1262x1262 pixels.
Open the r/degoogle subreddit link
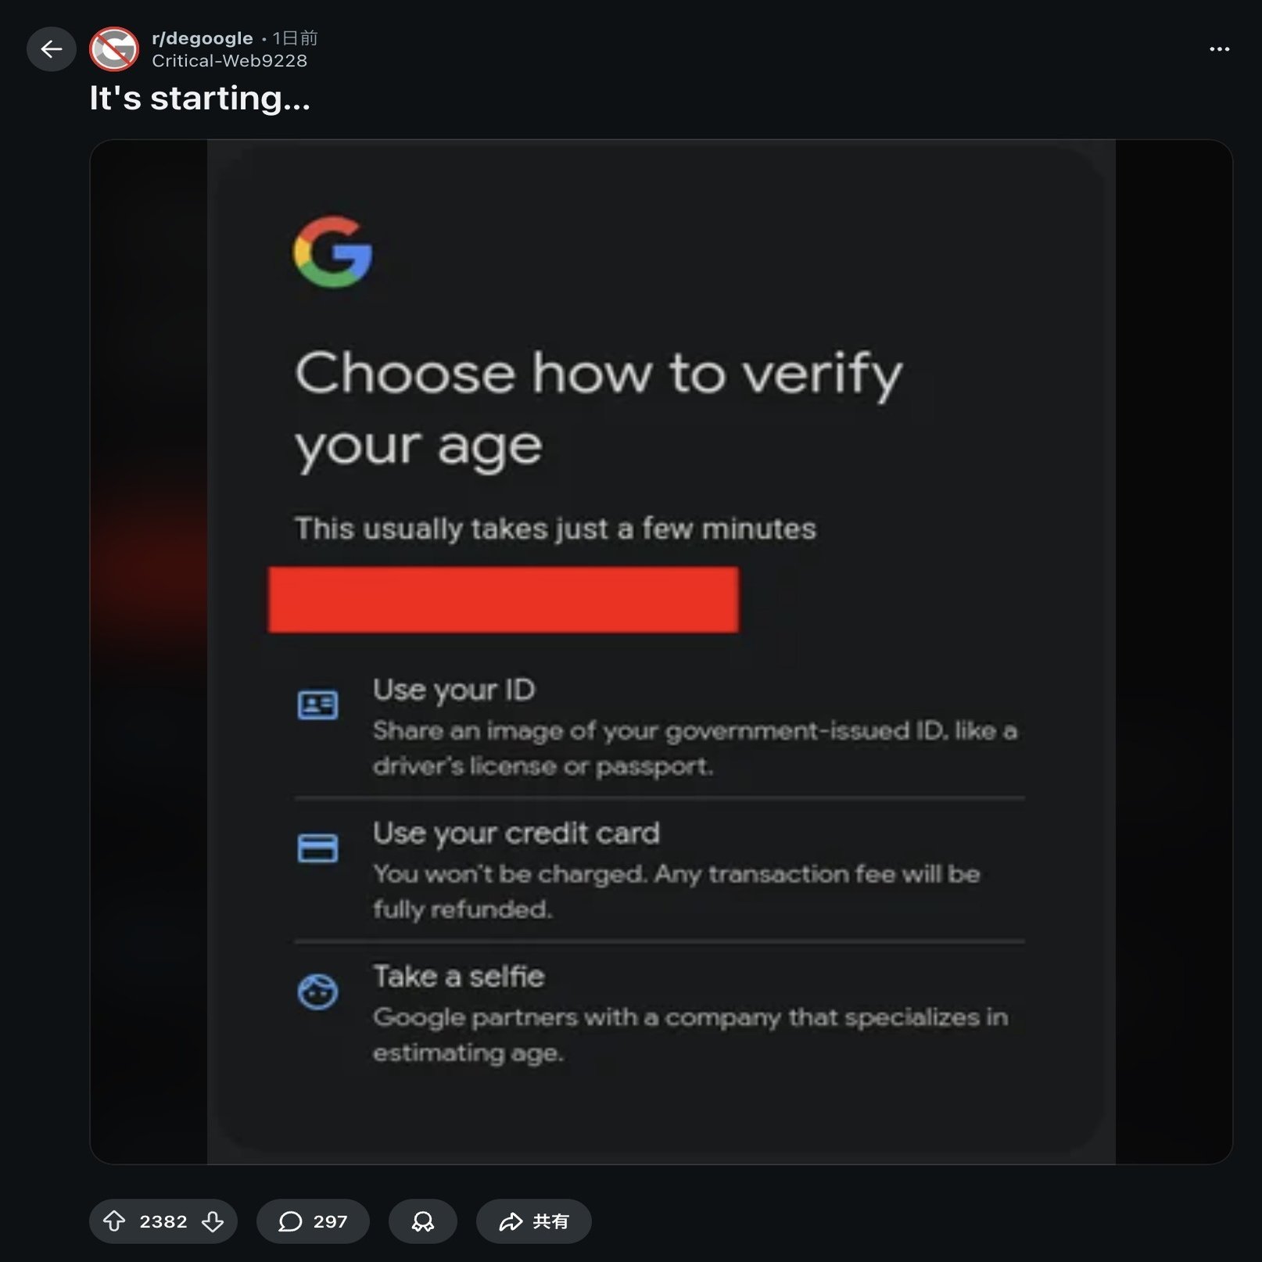(x=201, y=38)
